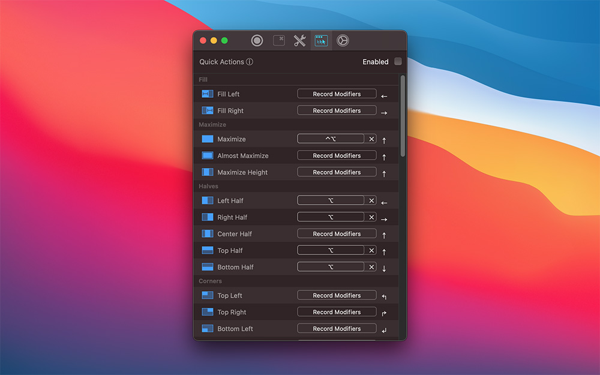This screenshot has width=600, height=375.
Task: Click the Quick Actions heading text
Action: (x=221, y=62)
